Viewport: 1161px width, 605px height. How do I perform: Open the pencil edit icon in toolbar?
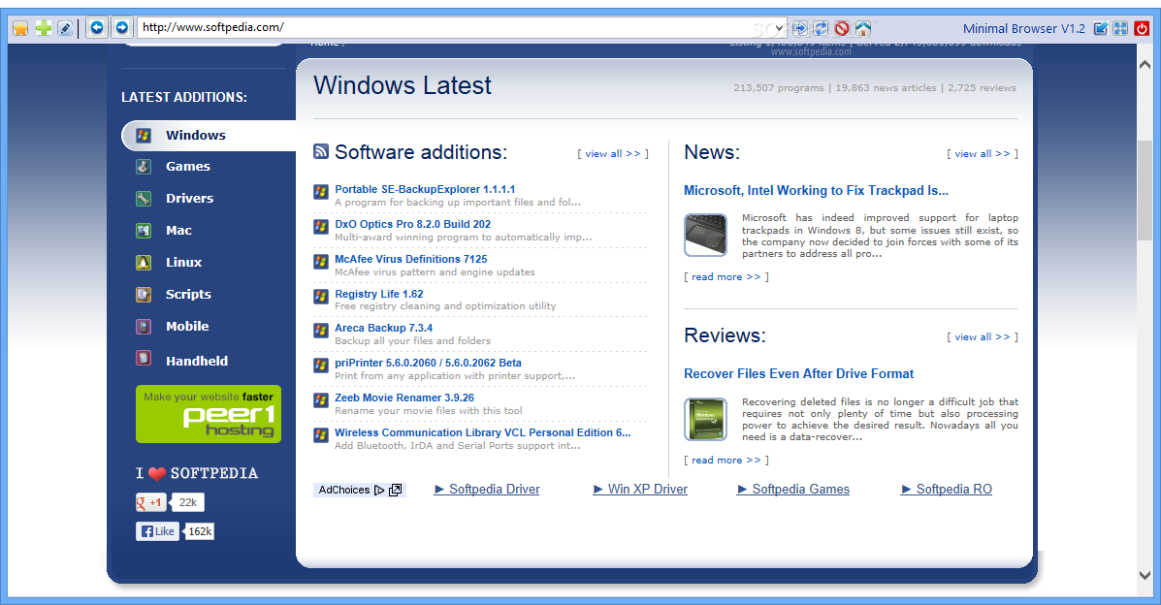click(x=65, y=28)
